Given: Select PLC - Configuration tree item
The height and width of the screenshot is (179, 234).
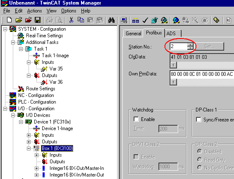Looking at the screenshot, I should pos(37,102).
